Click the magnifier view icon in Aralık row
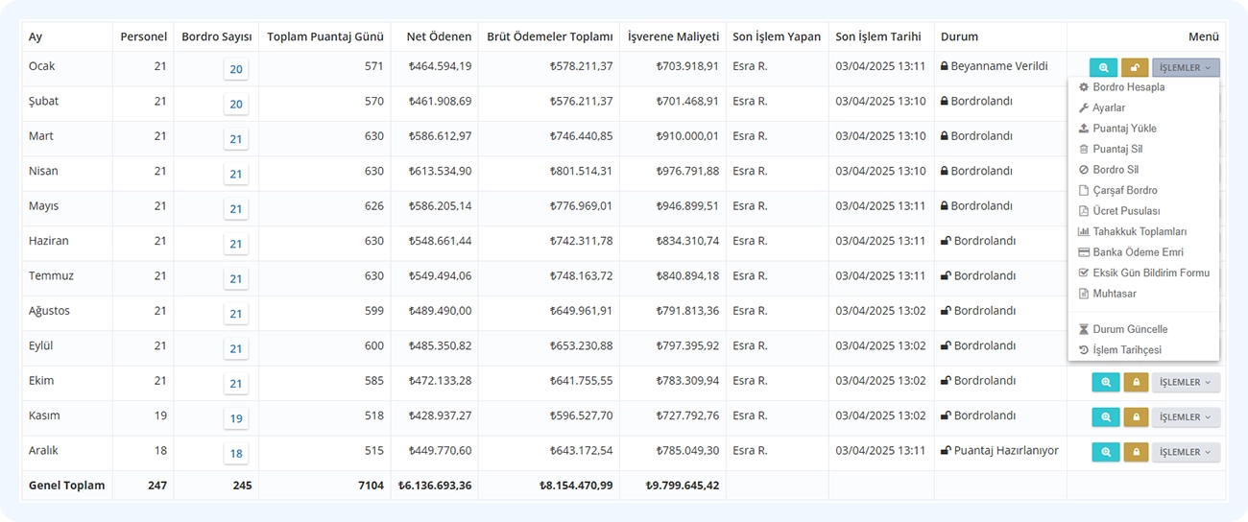The width and height of the screenshot is (1248, 522). [1106, 452]
